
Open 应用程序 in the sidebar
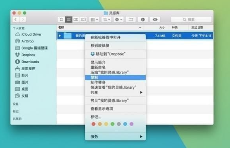tap(25, 68)
